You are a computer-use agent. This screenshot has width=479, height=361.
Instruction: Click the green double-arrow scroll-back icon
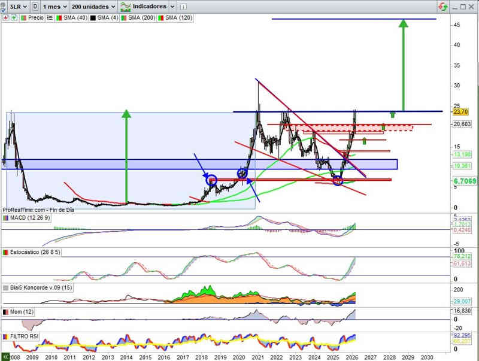(x=5, y=356)
